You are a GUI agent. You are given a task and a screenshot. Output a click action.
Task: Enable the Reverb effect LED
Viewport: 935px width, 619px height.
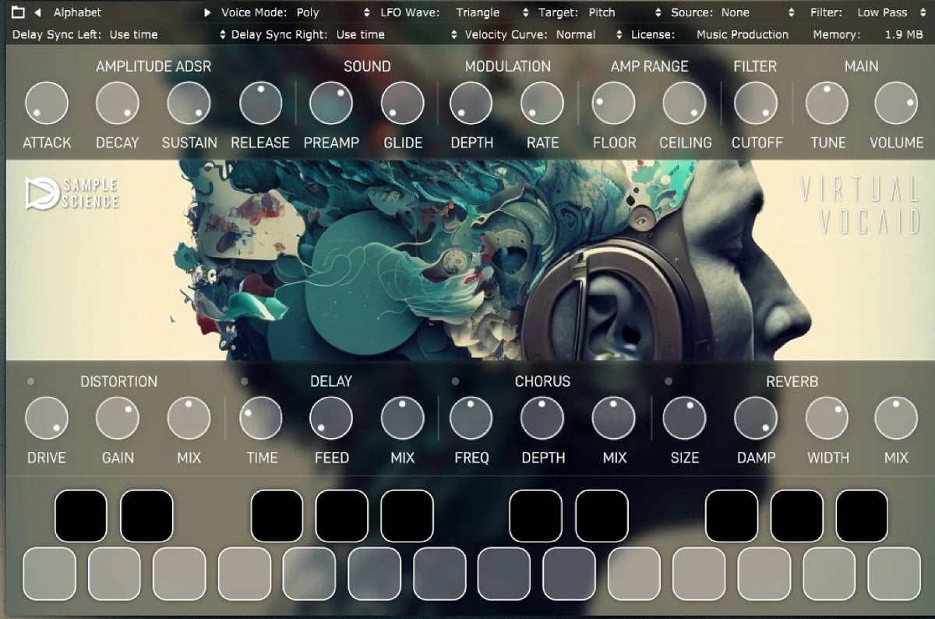669,381
